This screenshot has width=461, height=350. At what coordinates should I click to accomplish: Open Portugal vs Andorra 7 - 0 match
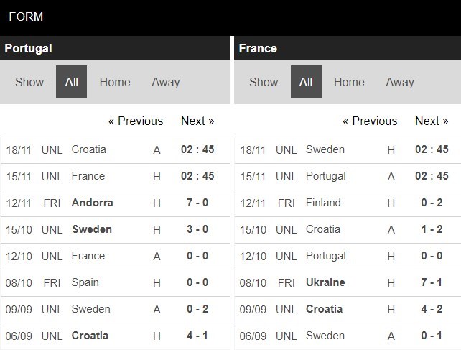[x=197, y=203]
